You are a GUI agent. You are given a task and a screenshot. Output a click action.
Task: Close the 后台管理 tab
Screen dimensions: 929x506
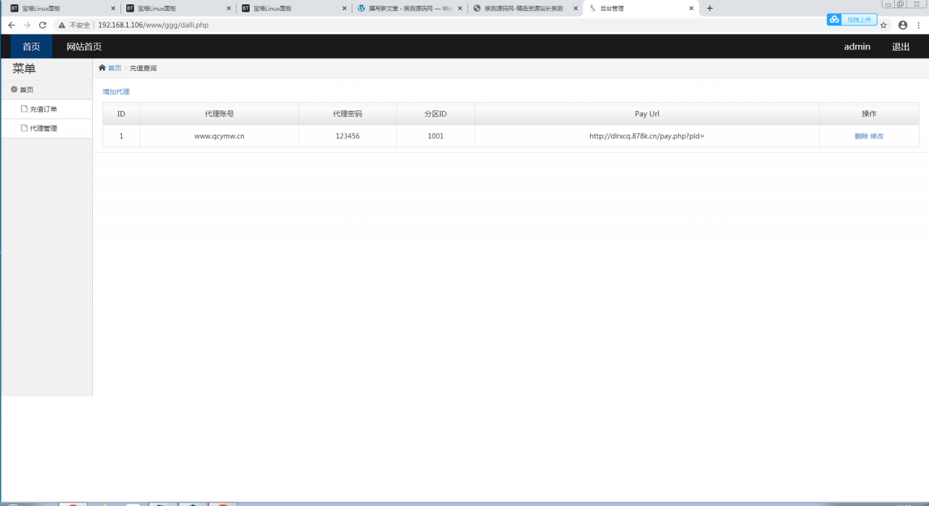coord(692,9)
